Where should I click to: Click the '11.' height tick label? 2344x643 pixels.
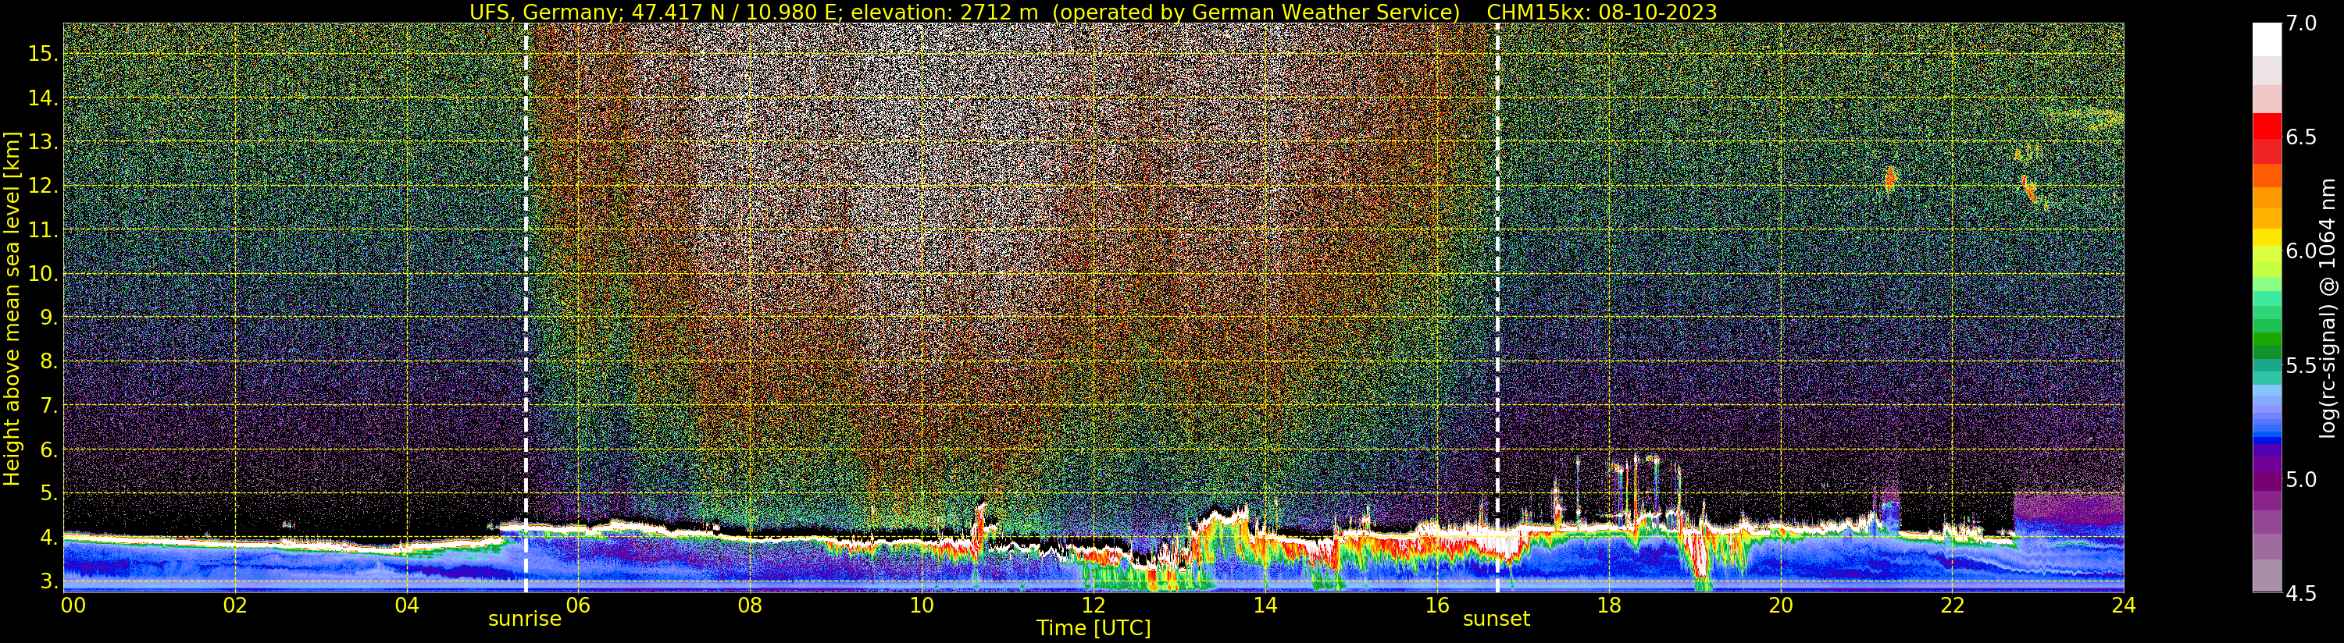pyautogui.click(x=43, y=230)
